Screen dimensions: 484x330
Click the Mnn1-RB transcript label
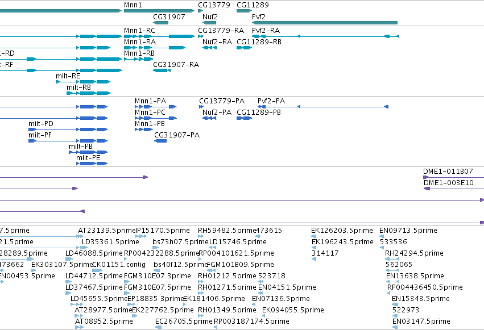[139, 53]
